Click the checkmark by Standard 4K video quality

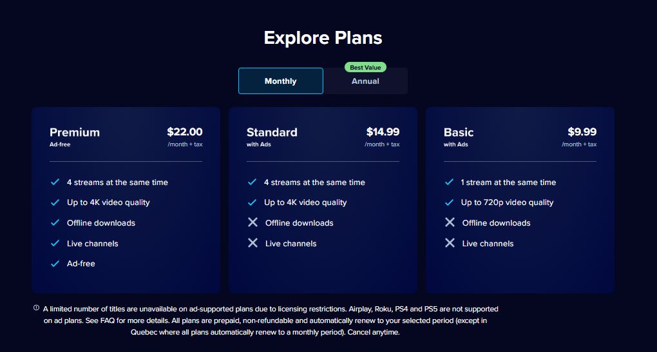pos(252,202)
